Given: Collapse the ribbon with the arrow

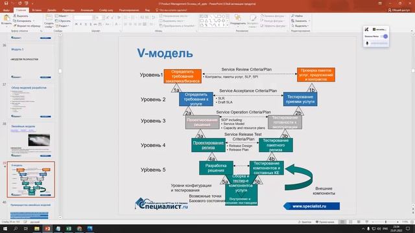Looking at the screenshot, I should [x=412, y=30].
